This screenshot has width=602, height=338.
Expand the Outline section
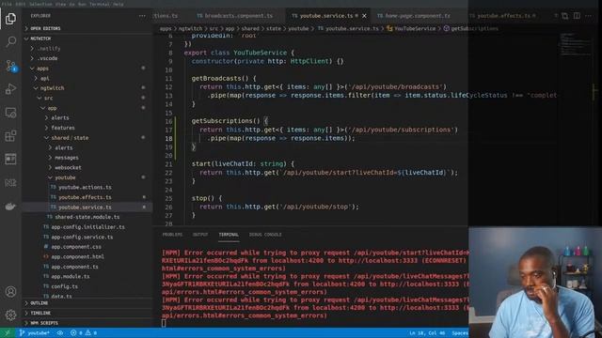(87, 302)
